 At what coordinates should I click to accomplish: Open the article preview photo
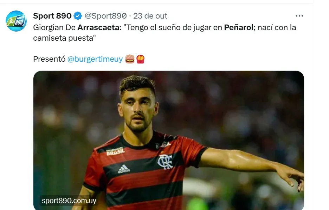point(168,140)
